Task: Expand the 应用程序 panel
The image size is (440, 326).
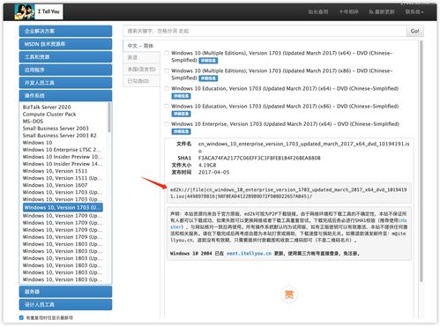Action: [65, 70]
